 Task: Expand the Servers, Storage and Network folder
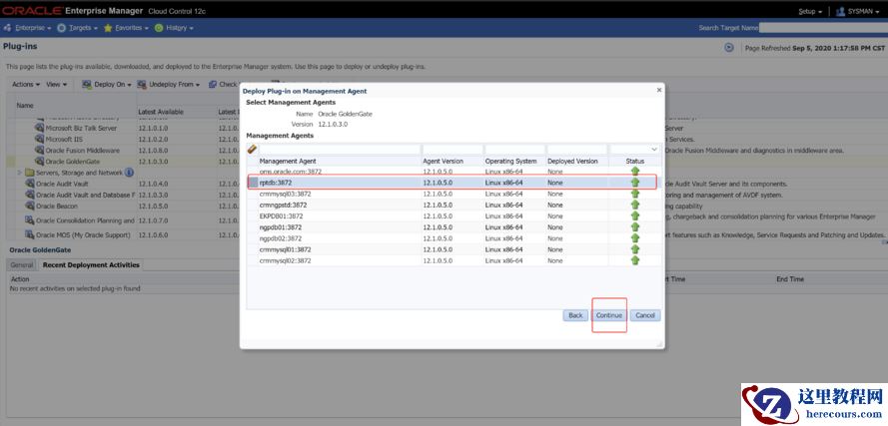(19, 173)
